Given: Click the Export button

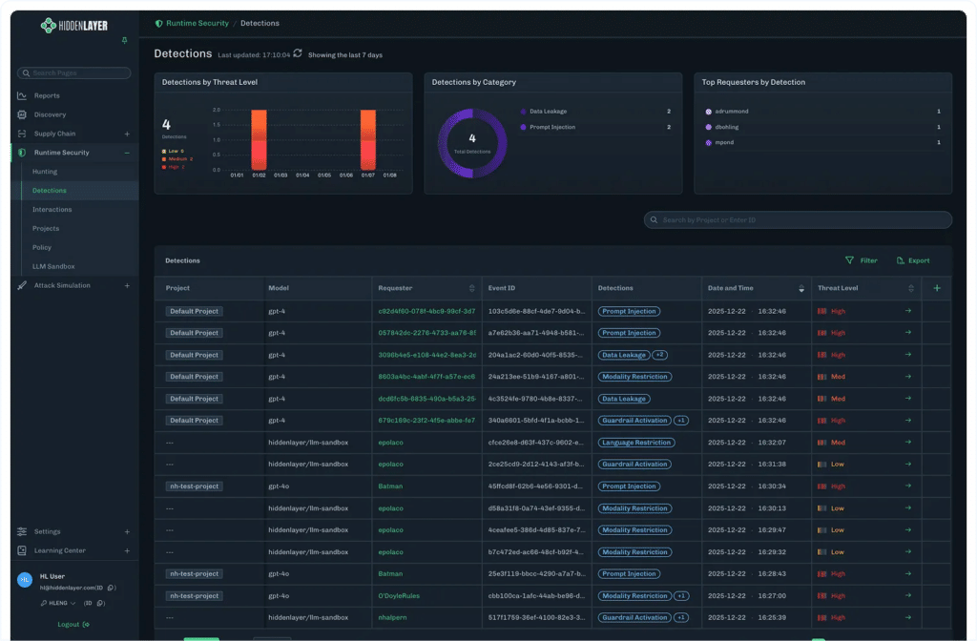Looking at the screenshot, I should point(913,260).
